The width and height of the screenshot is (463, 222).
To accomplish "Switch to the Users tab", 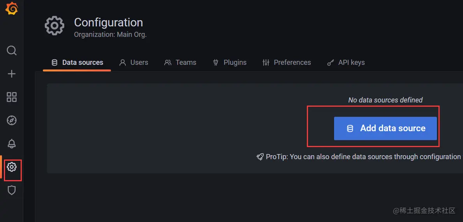I will coord(134,62).
